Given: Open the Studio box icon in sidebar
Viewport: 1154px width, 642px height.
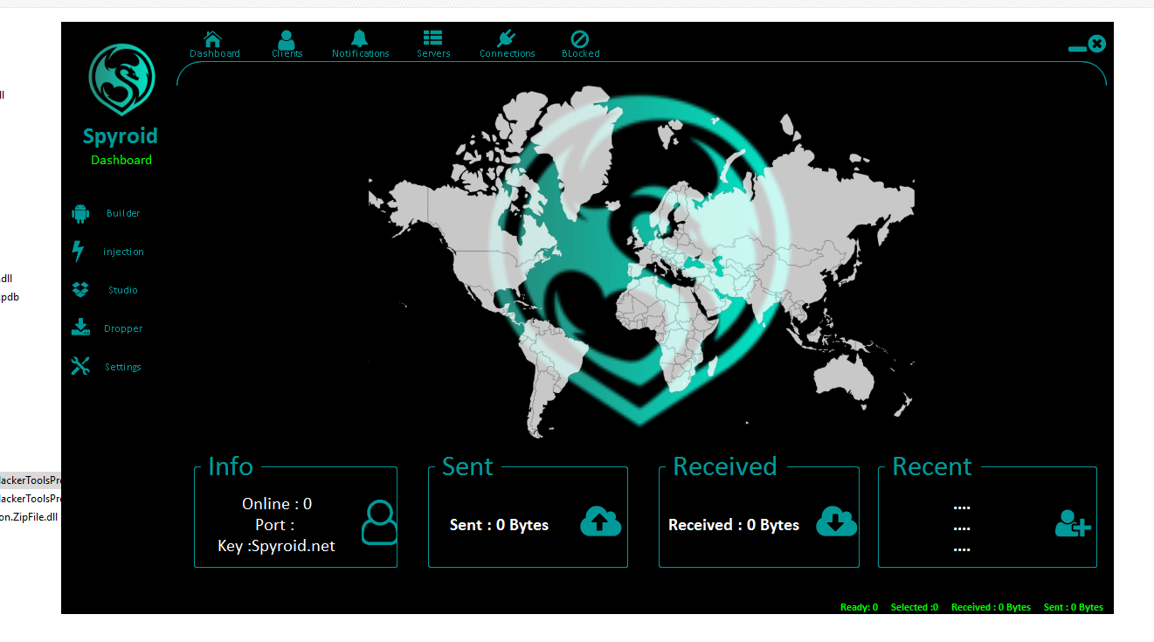Looking at the screenshot, I should click(x=80, y=290).
